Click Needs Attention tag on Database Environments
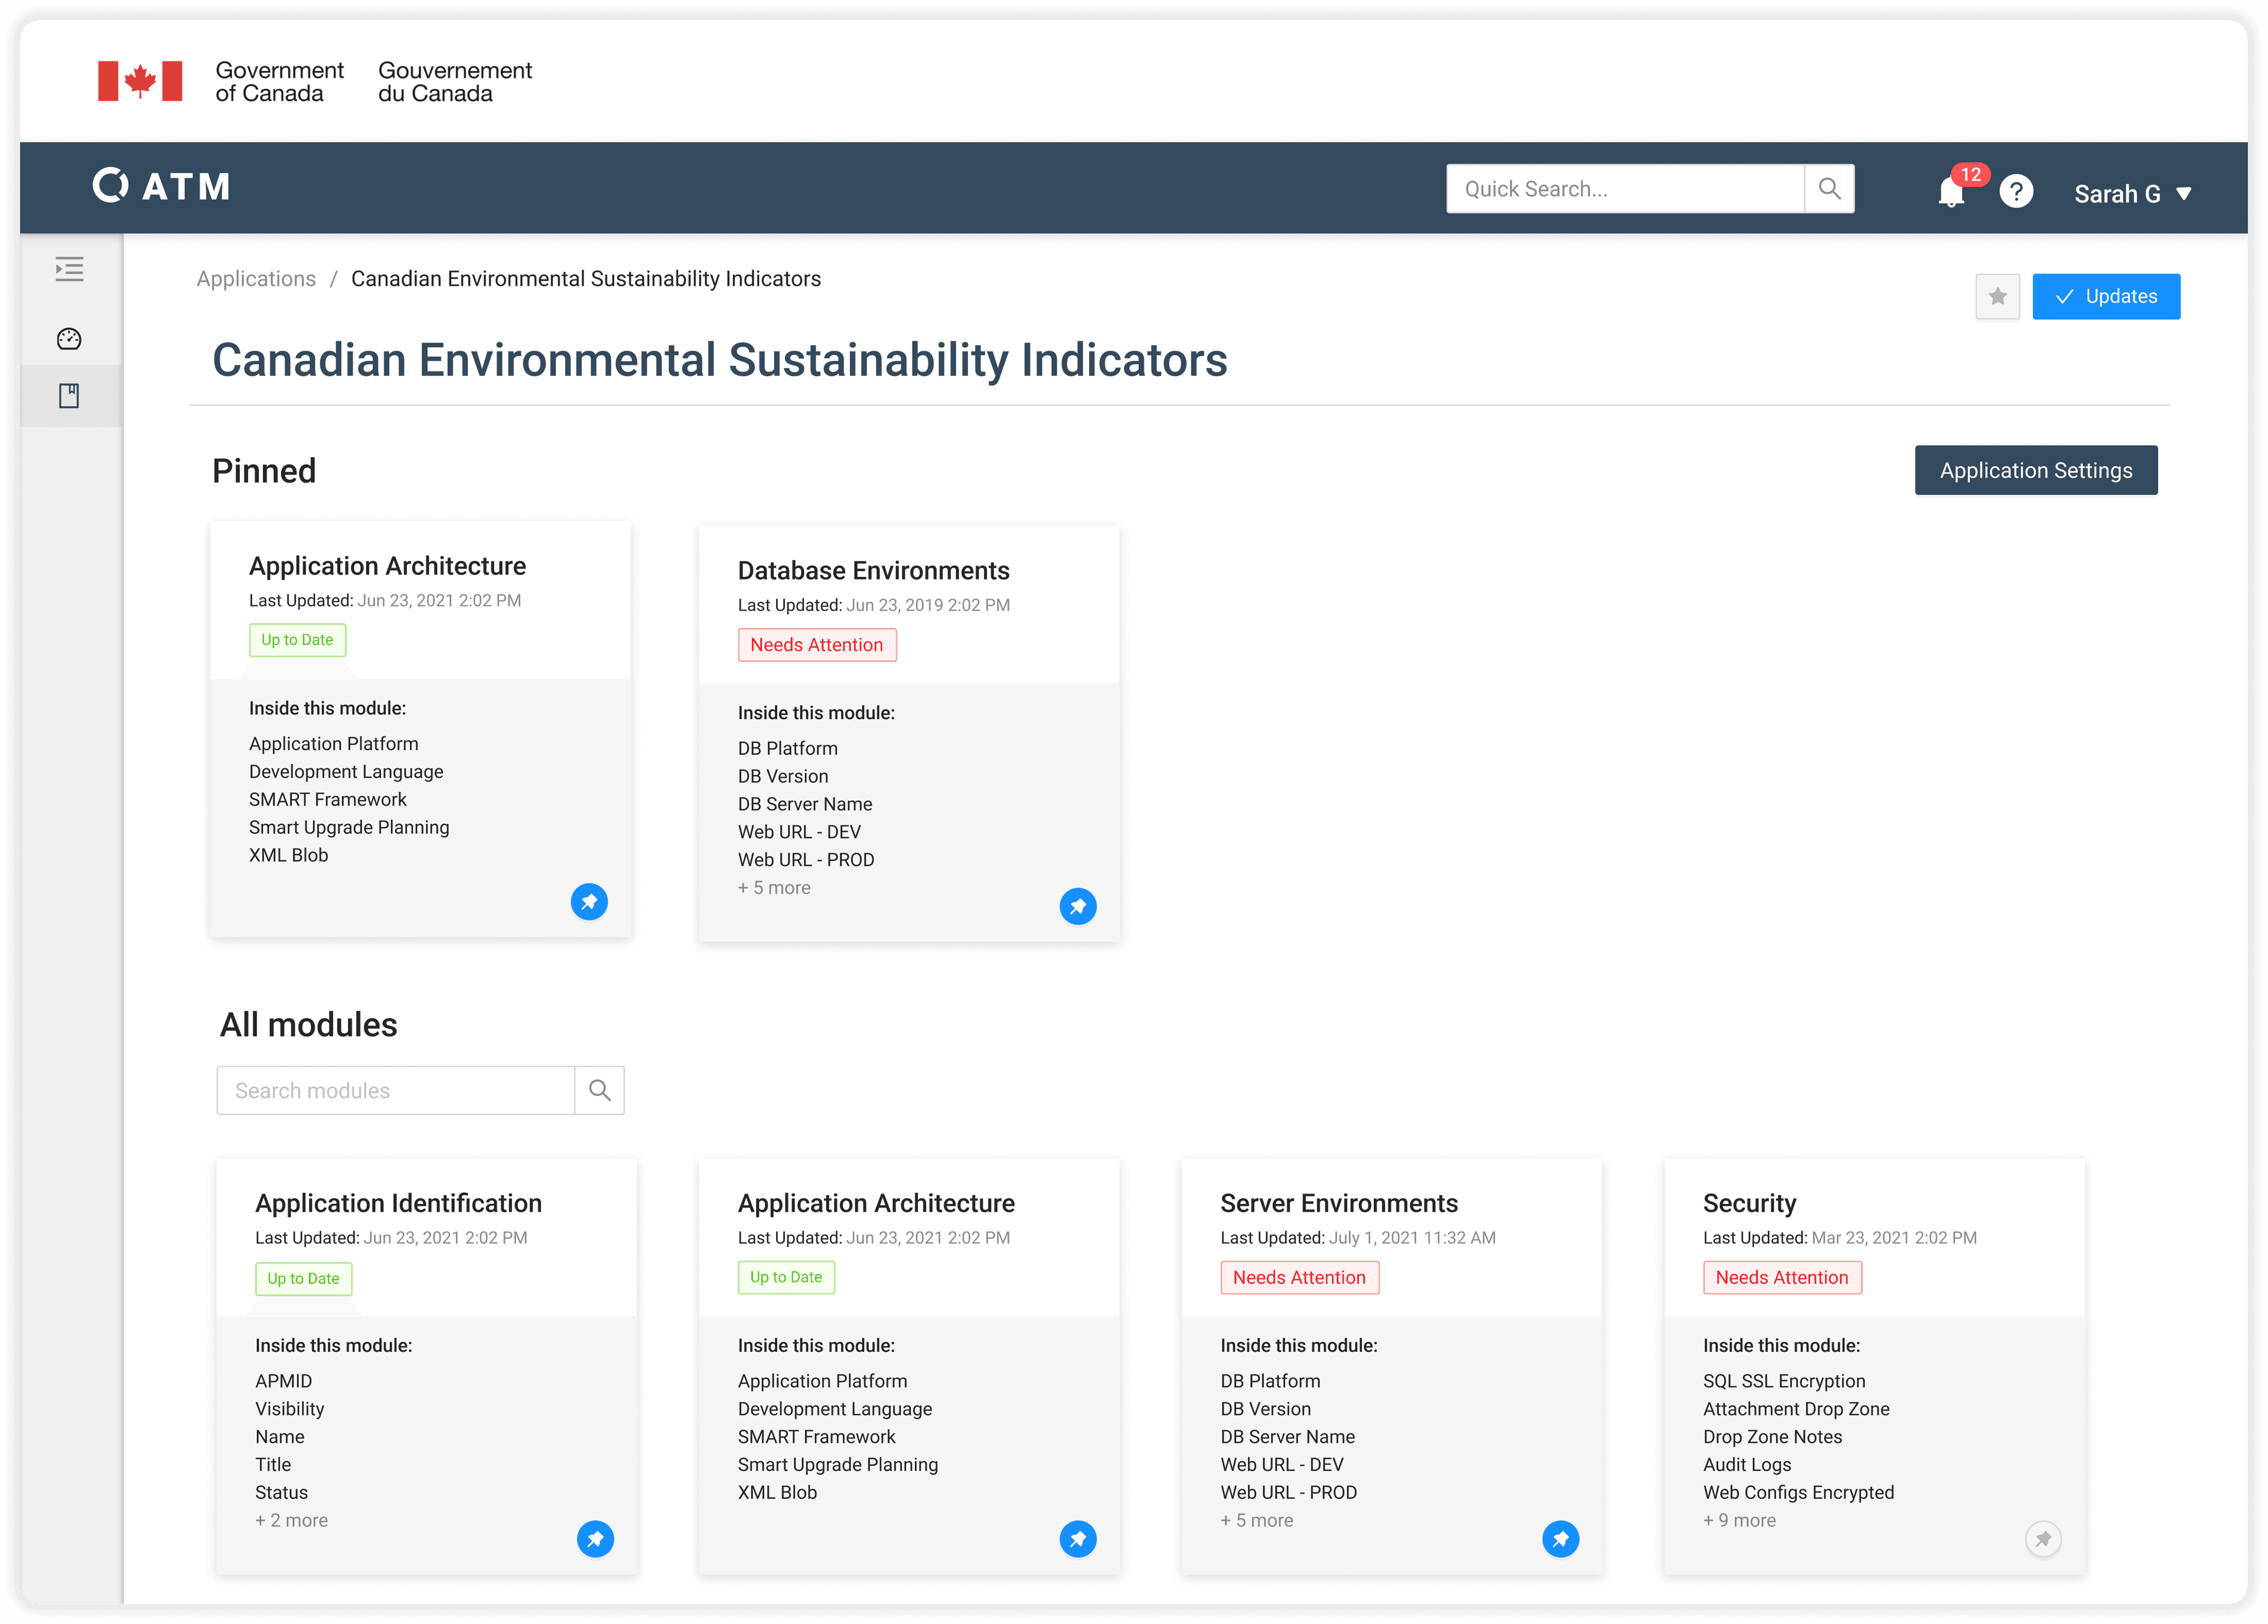Viewport: 2268px width, 1624px height. click(x=817, y=645)
